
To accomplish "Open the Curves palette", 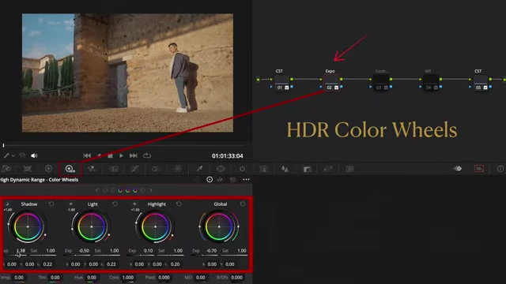I will coord(134,169).
